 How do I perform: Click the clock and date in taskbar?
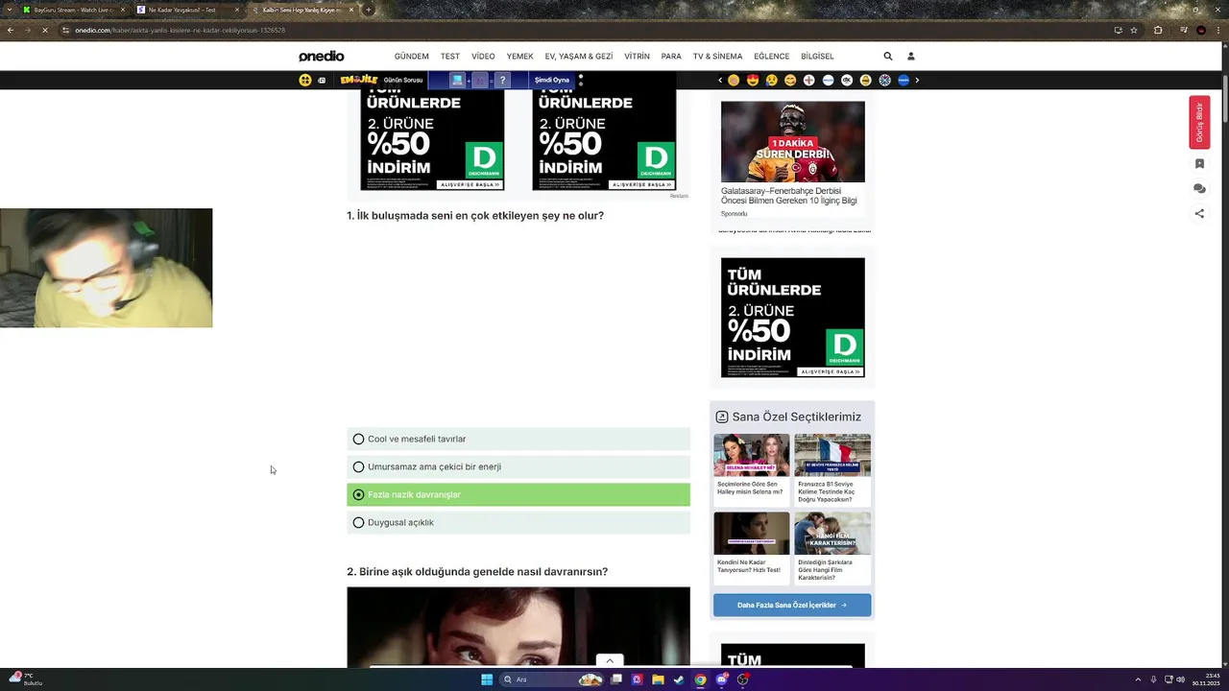coord(1206,679)
